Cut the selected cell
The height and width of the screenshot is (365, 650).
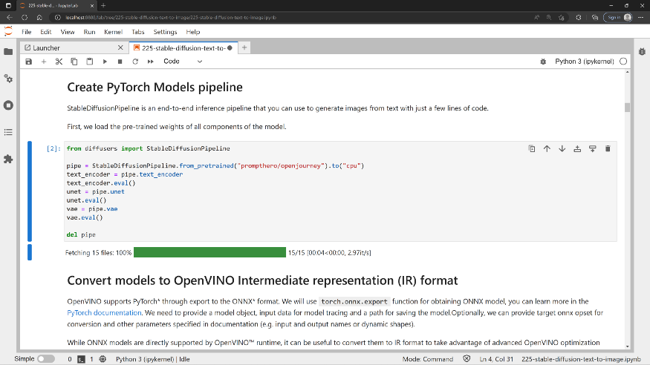tap(59, 62)
